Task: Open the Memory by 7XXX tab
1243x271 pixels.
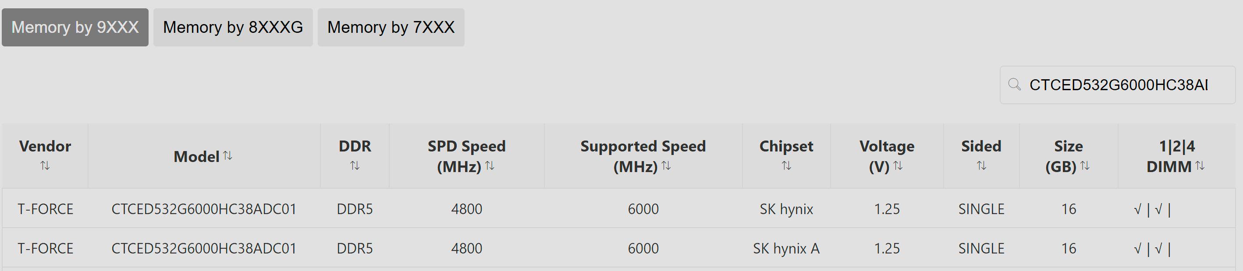Action: click(x=391, y=28)
